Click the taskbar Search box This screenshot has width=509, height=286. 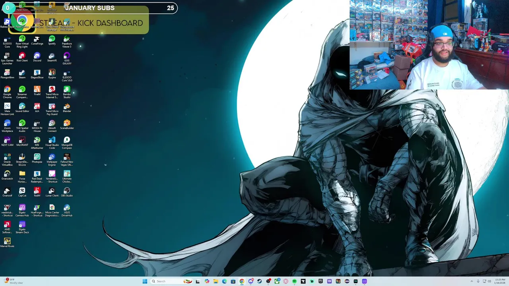pos(172,281)
